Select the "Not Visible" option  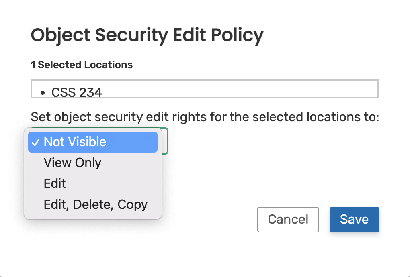click(x=75, y=142)
